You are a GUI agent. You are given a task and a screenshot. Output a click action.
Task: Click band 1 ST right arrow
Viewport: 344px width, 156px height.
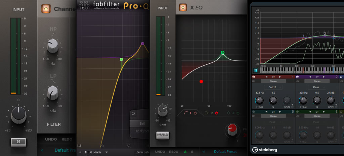pyautogui.click(x=280, y=77)
